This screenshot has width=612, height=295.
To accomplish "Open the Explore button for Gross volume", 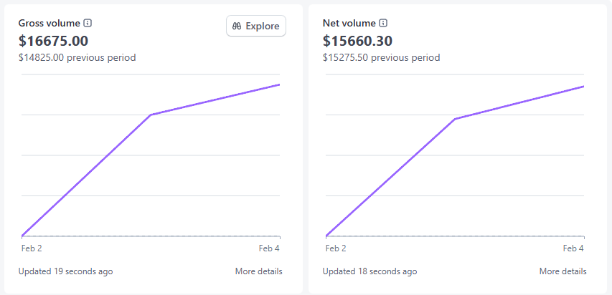I will pyautogui.click(x=256, y=26).
